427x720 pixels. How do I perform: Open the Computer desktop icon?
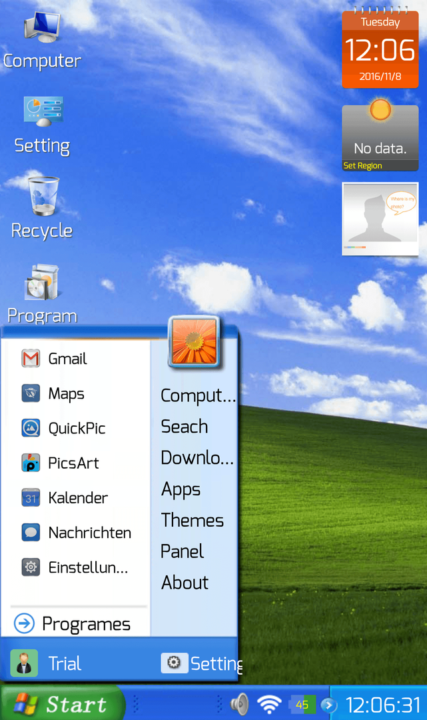click(x=42, y=41)
